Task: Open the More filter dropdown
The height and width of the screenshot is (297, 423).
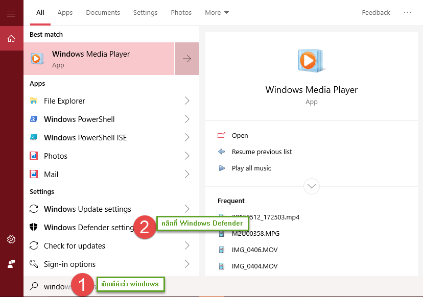Action: (217, 12)
